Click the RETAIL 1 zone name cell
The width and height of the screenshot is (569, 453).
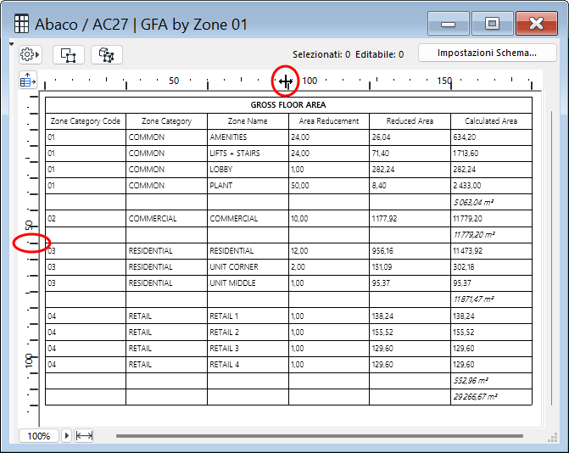pyautogui.click(x=248, y=316)
